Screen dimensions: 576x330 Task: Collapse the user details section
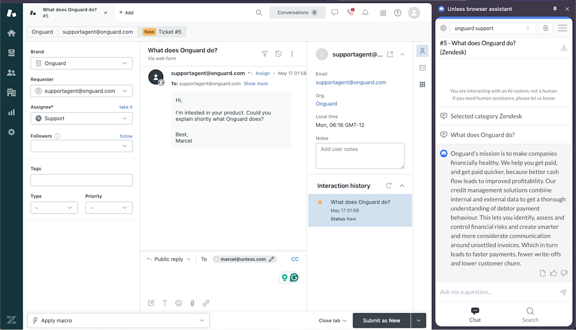coord(402,54)
